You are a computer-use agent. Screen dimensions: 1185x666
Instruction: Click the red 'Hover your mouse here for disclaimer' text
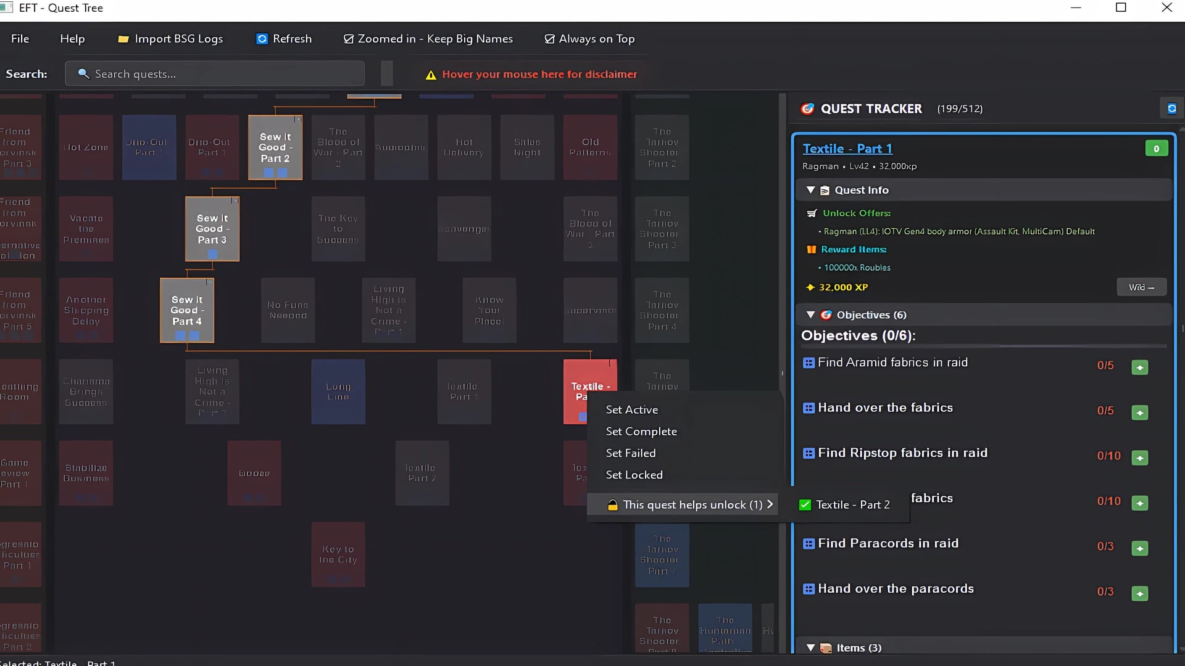coord(539,75)
